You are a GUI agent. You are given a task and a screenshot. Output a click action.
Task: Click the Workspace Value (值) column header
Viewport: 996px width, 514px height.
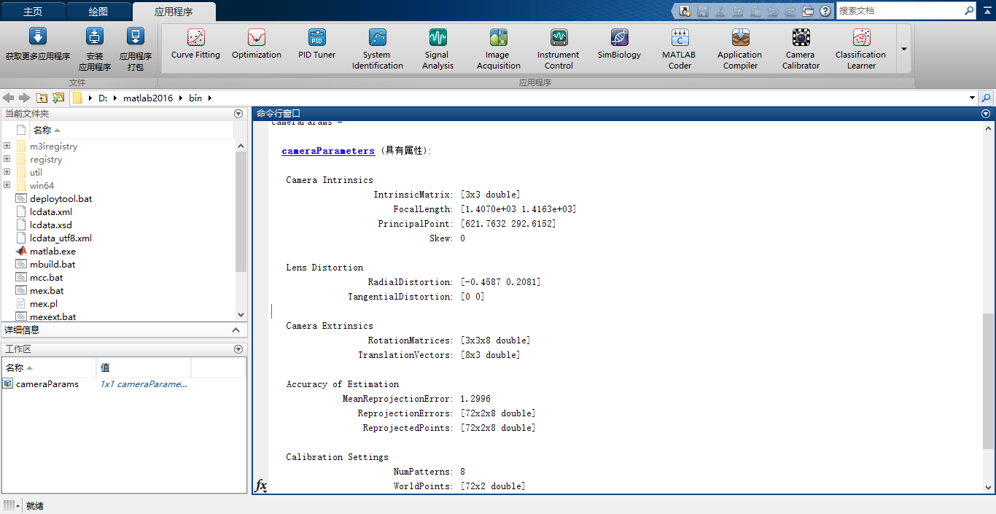144,367
